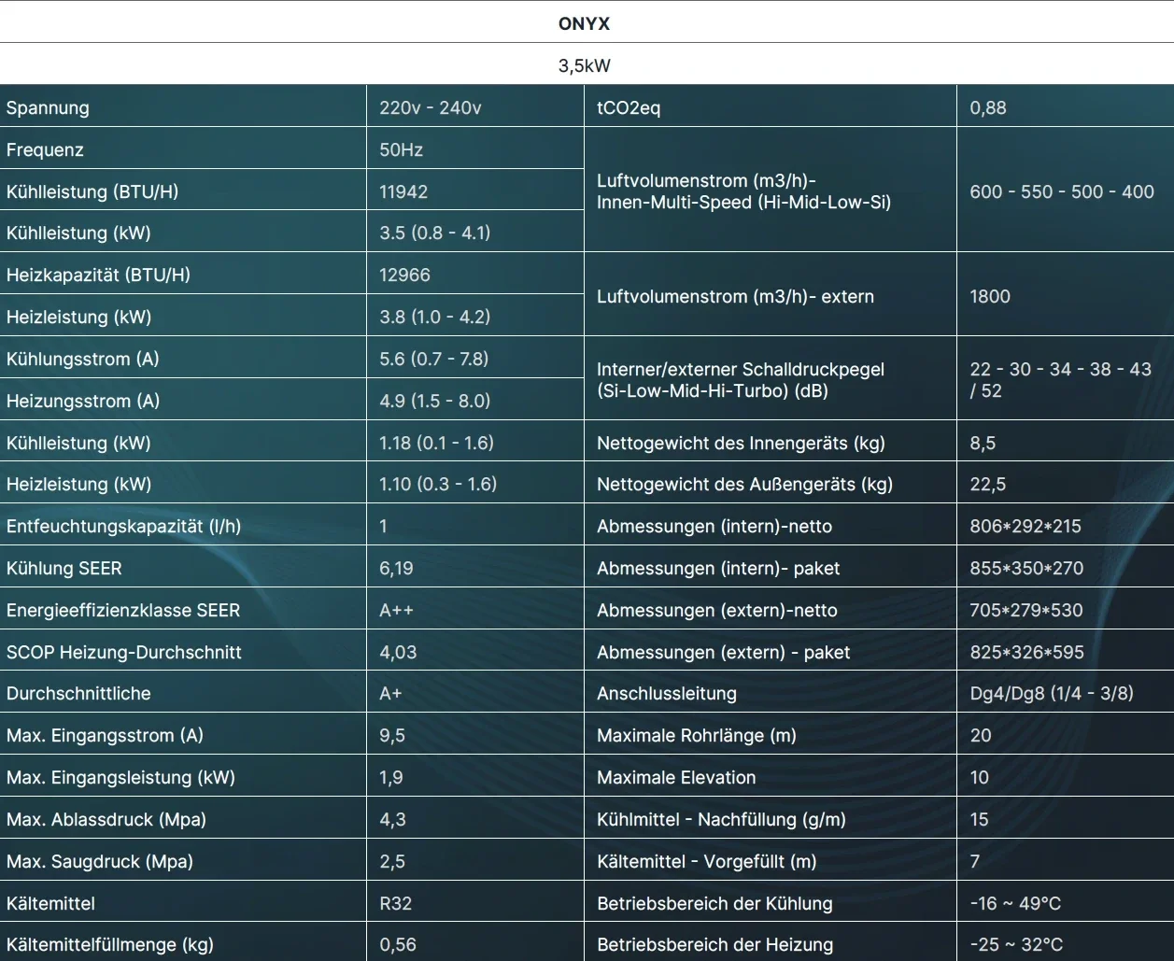Select the Spannung label cell
This screenshot has height=961, width=1174.
[x=49, y=107]
